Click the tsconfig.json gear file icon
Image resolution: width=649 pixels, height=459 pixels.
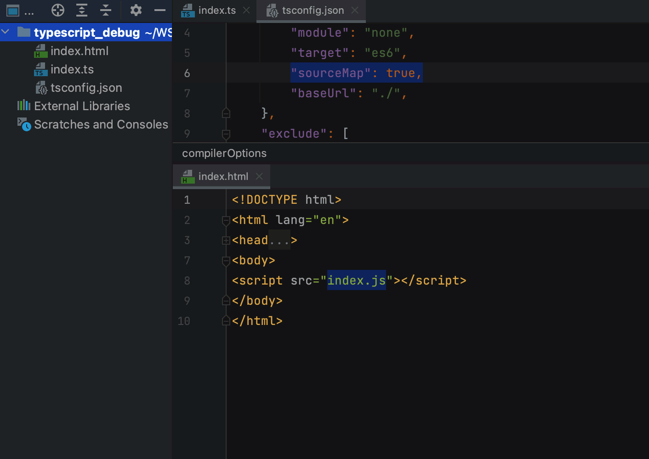tap(41, 88)
